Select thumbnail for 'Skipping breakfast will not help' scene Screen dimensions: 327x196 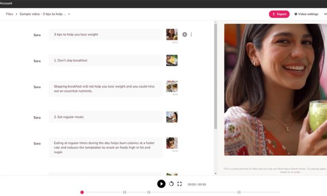[x=172, y=87]
